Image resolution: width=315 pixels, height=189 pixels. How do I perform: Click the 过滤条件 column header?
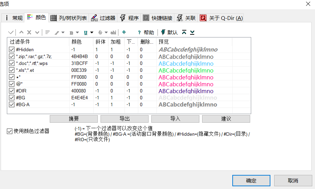click(x=38, y=42)
